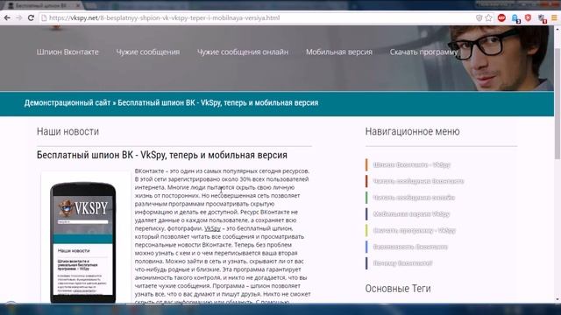This screenshot has height=315, width=561.
Task: Click the grey shield extension with red badge
Action: 542,18
